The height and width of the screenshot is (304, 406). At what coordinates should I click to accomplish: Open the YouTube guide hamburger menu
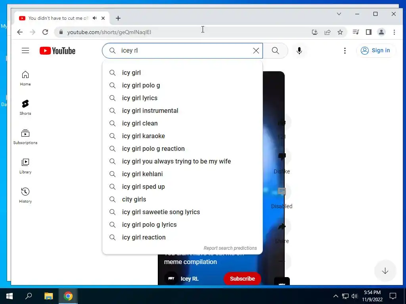(25, 51)
